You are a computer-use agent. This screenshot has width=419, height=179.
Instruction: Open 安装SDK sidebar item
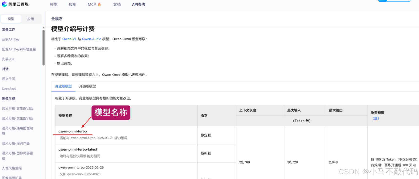pos(8,59)
